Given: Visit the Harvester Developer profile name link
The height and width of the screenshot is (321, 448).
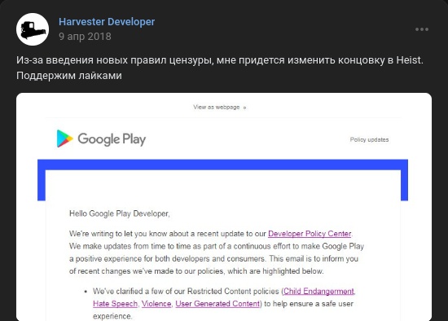Looking at the screenshot, I should [x=107, y=22].
